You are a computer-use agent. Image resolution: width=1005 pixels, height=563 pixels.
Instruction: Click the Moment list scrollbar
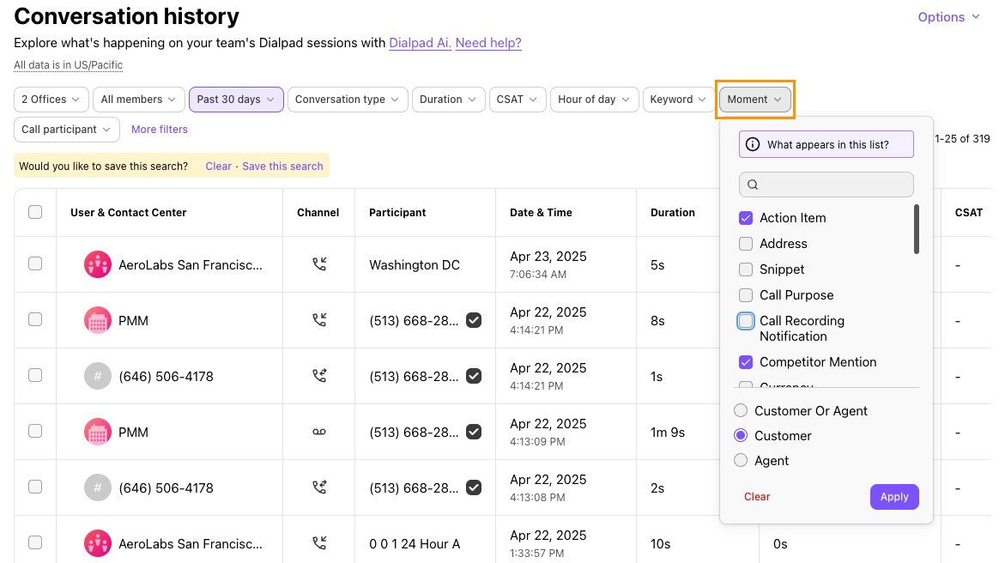(917, 229)
